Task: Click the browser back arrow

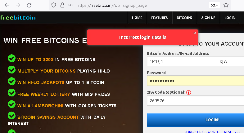Action: [7, 5]
